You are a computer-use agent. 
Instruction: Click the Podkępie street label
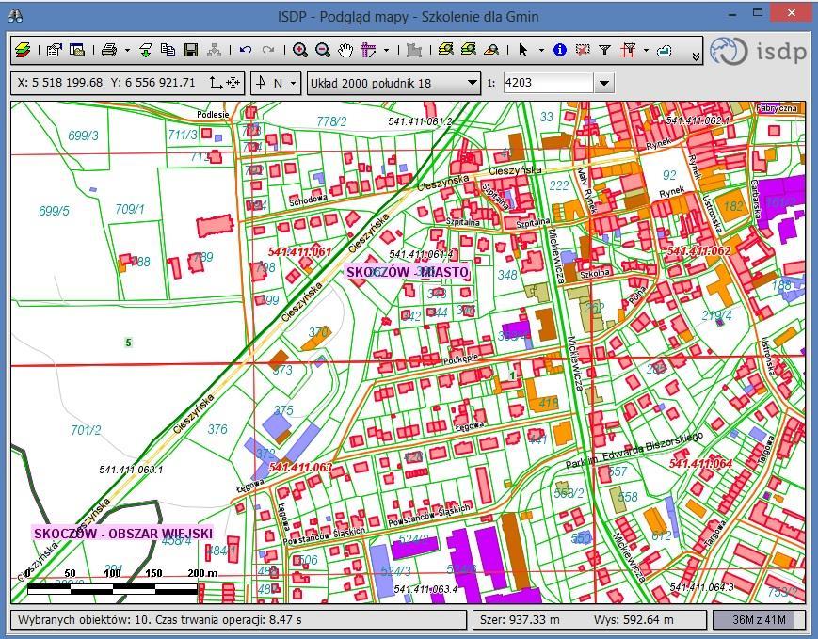[460, 359]
